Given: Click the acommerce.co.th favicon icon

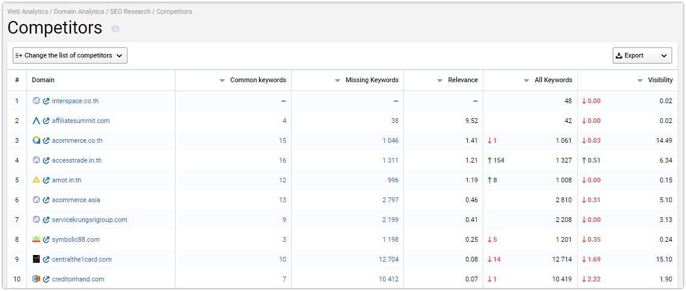Looking at the screenshot, I should pos(36,140).
